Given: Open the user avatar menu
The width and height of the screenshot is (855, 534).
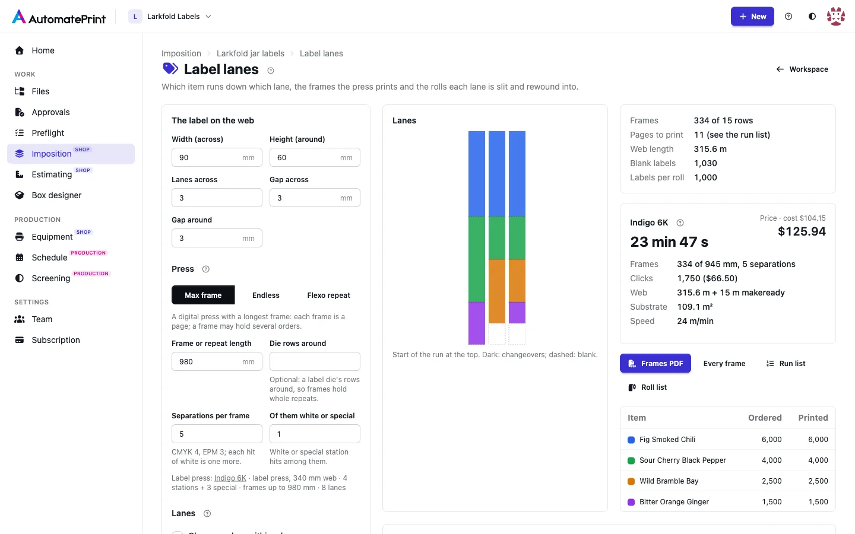Looking at the screenshot, I should click(836, 17).
